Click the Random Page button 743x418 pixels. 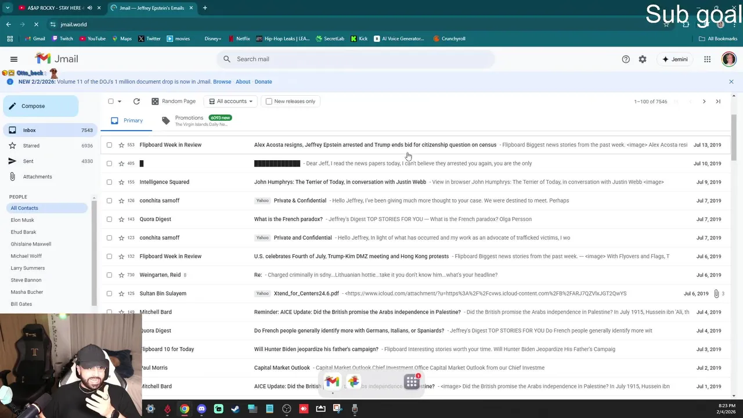[x=173, y=102]
